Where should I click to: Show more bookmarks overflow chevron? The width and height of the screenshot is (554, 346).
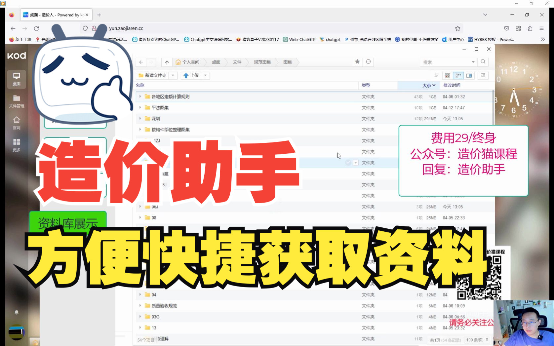[x=542, y=39]
